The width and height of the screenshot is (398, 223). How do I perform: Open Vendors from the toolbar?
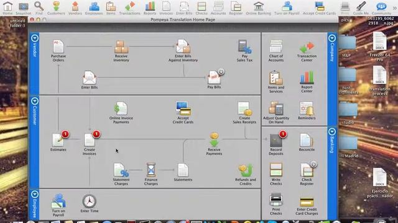pyautogui.click(x=75, y=8)
